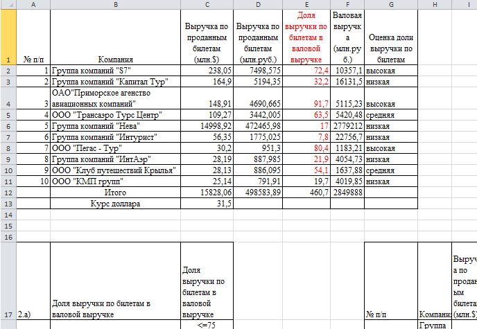Image resolution: width=477 pixels, height=329 pixels.
Task: Select cell with value 238,05
Action: click(x=207, y=71)
